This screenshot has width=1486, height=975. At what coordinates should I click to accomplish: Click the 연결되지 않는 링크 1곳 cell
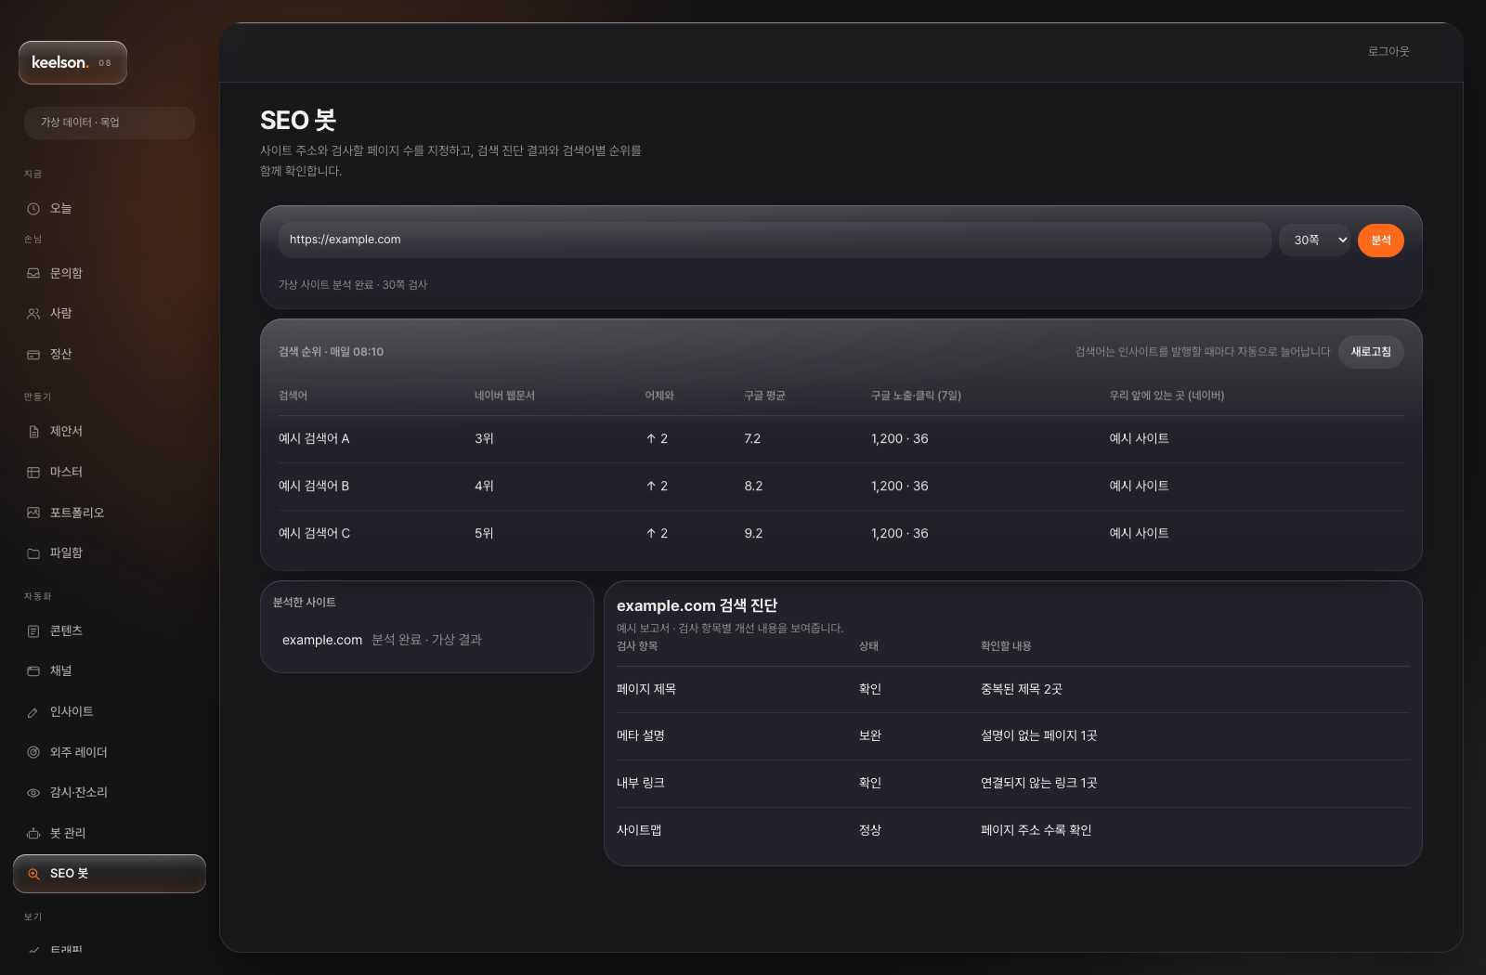1039,783
